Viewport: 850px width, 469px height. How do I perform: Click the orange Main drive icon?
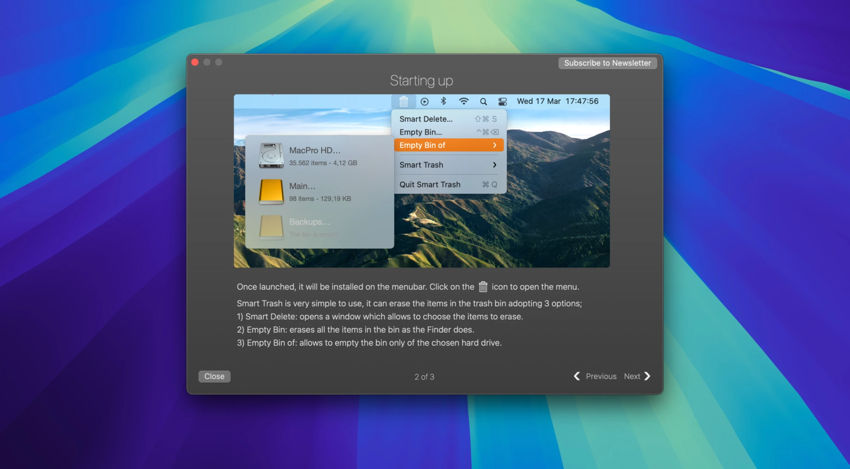point(271,191)
